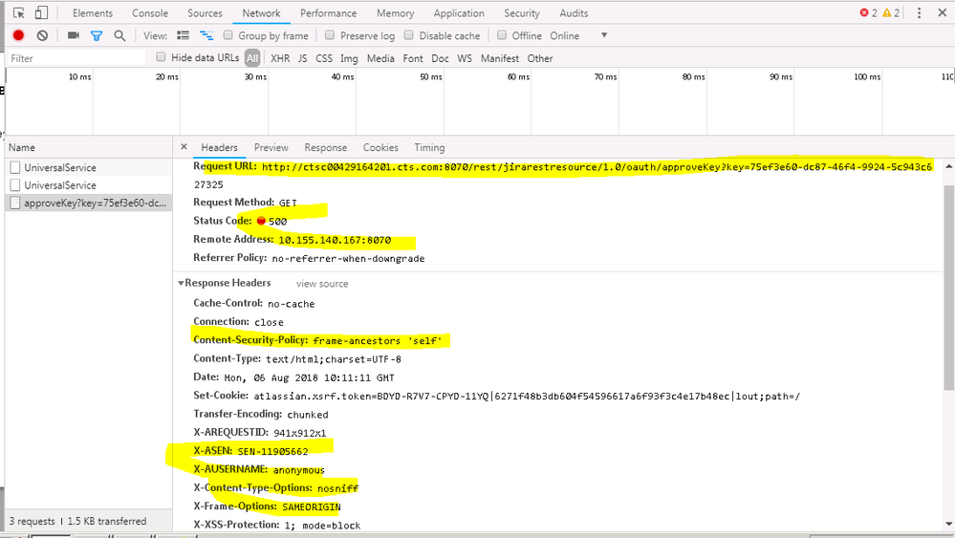The image size is (955, 538).
Task: Select the Network tab
Action: (261, 12)
